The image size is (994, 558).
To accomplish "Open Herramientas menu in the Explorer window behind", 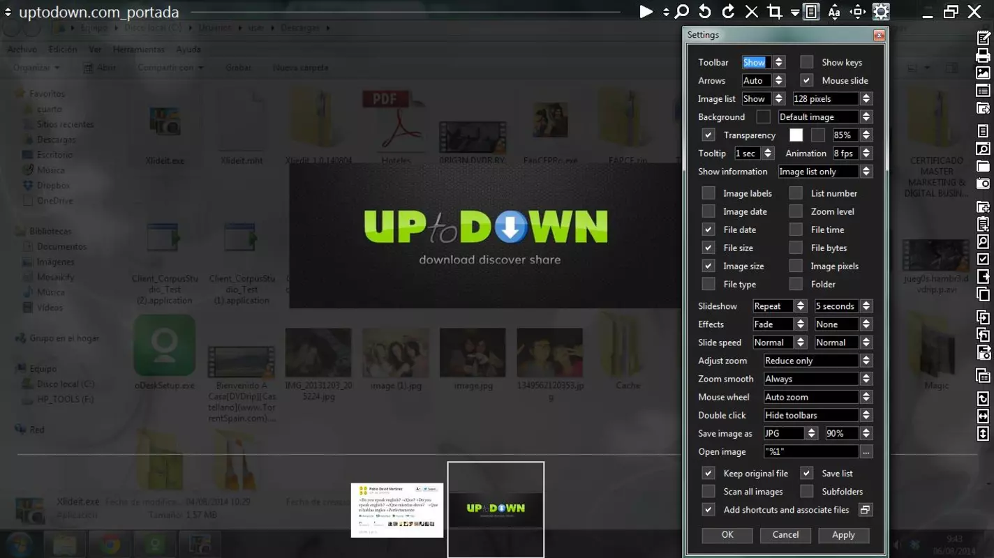I will [139, 50].
